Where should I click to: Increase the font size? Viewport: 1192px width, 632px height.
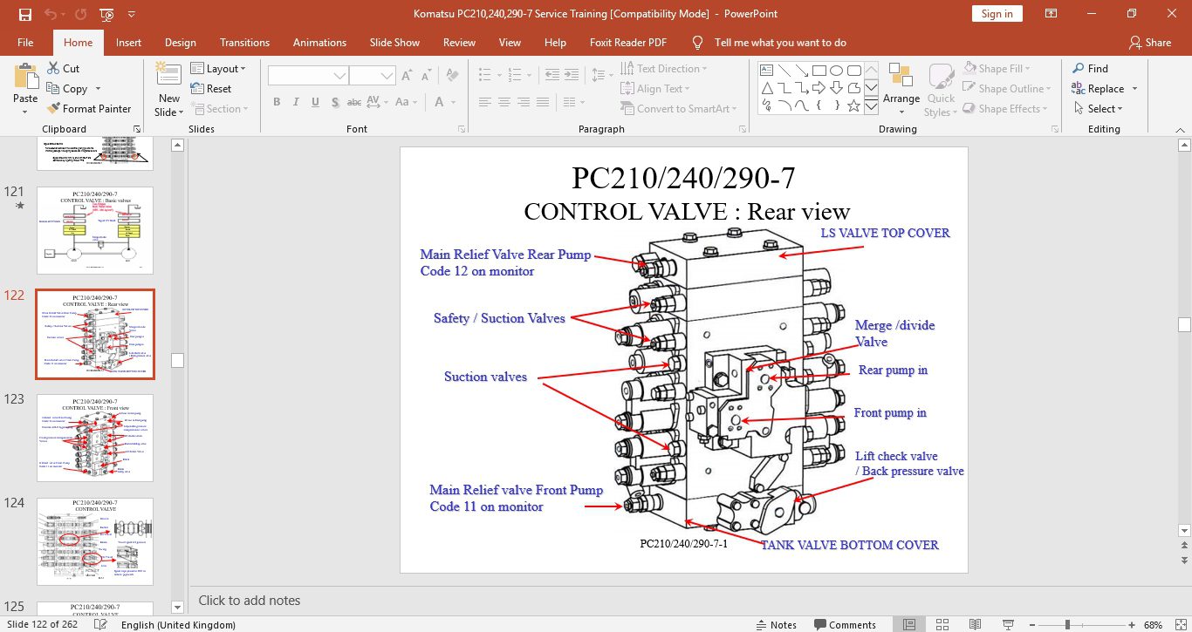pos(408,76)
